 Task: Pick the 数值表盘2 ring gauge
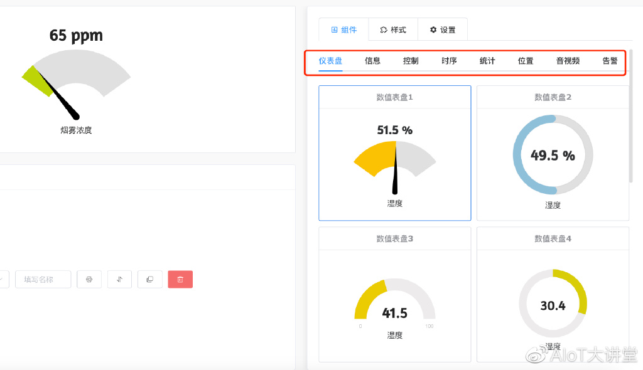553,153
